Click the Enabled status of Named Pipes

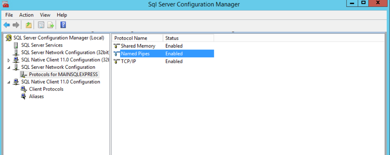pos(174,54)
